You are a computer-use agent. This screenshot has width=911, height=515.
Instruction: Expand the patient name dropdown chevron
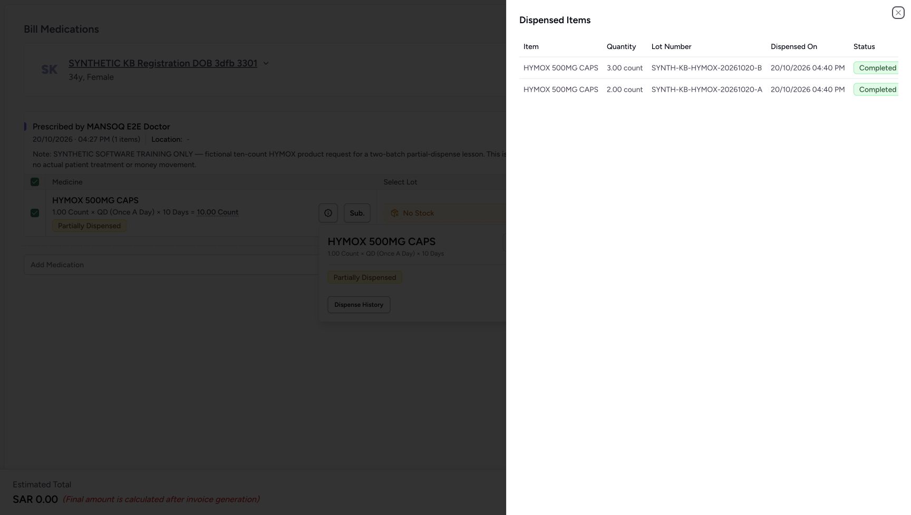266,63
